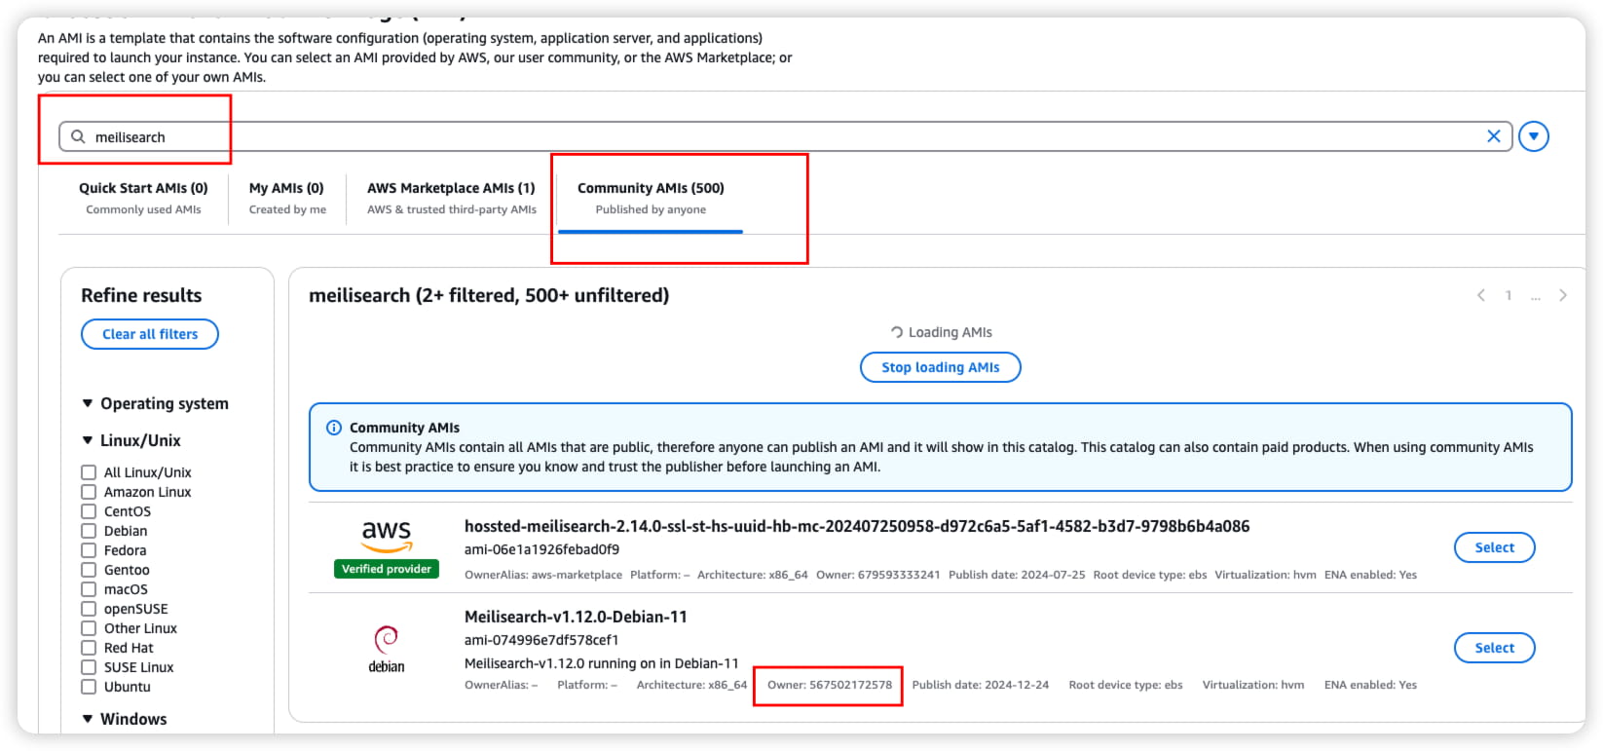Click AMI ID ami-074996e7df578cef1
Screen dimensions: 1603x751
(541, 640)
